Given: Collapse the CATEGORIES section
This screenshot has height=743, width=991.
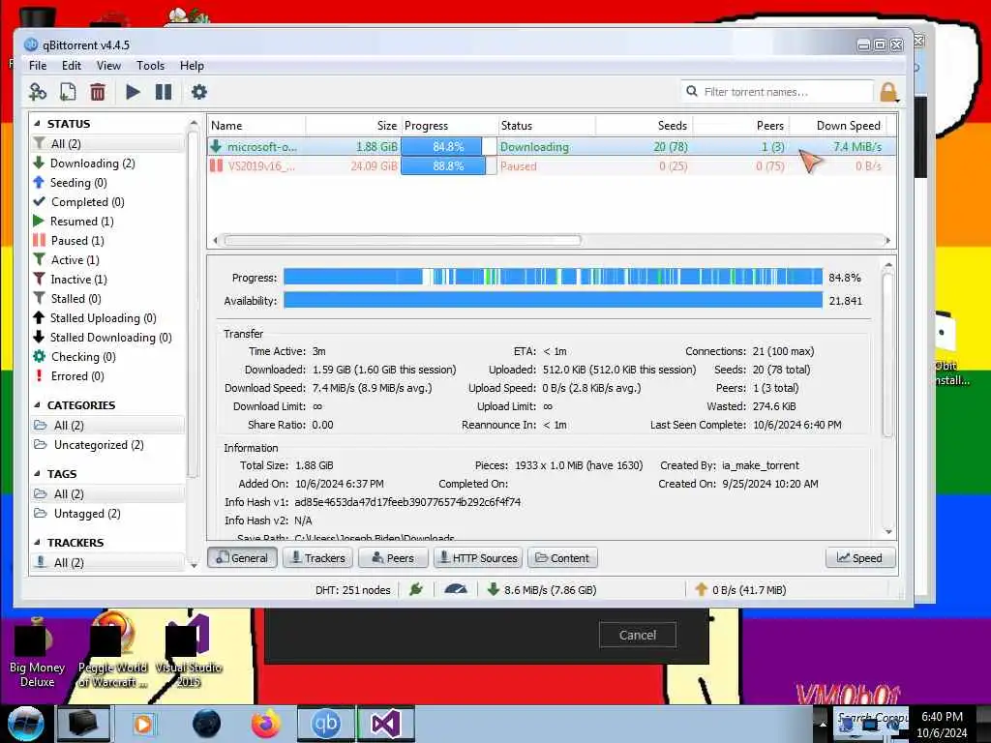Looking at the screenshot, I should [x=38, y=405].
